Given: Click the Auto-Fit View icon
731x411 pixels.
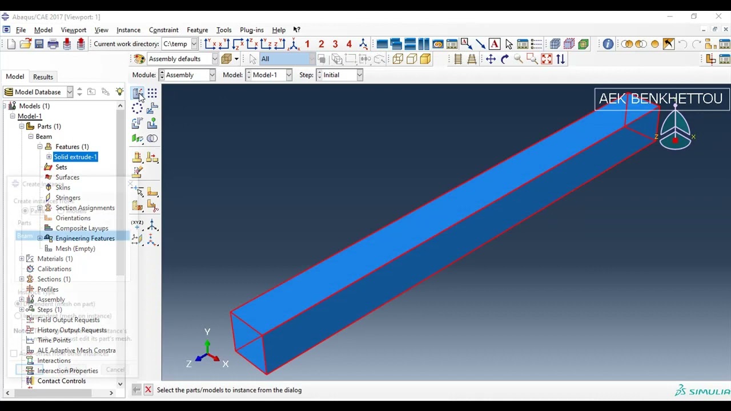Looking at the screenshot, I should pos(547,59).
